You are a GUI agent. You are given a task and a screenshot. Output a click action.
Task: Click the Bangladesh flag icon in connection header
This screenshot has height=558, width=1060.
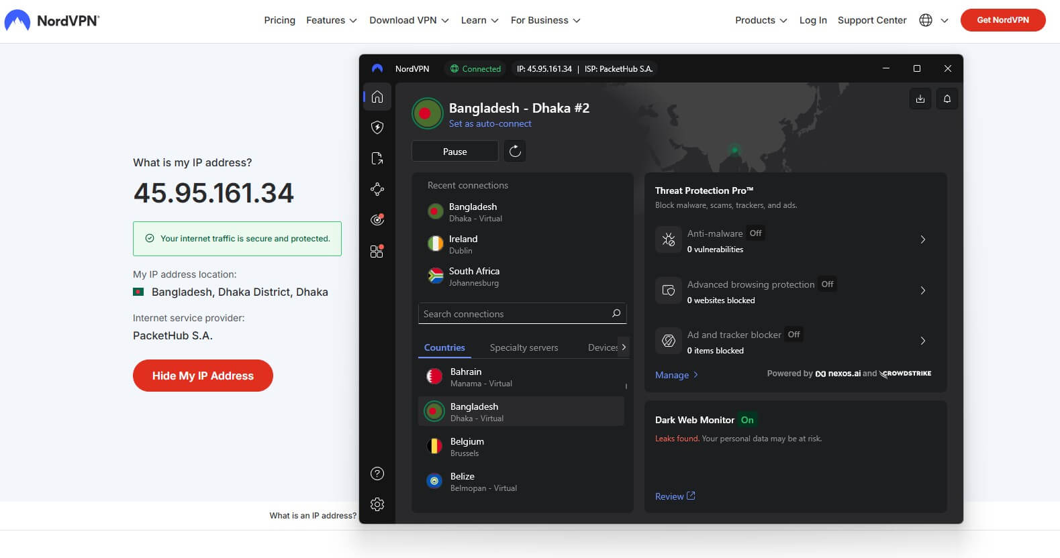tap(427, 113)
